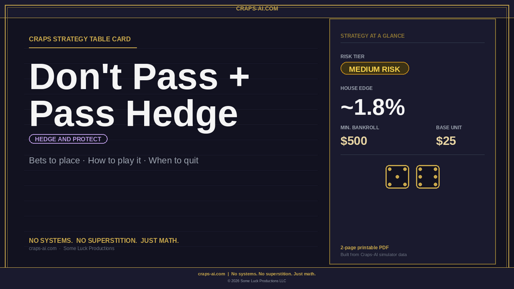Click the HEDGE AND PROTECT tag
Image resolution: width=514 pixels, height=289 pixels.
point(68,139)
